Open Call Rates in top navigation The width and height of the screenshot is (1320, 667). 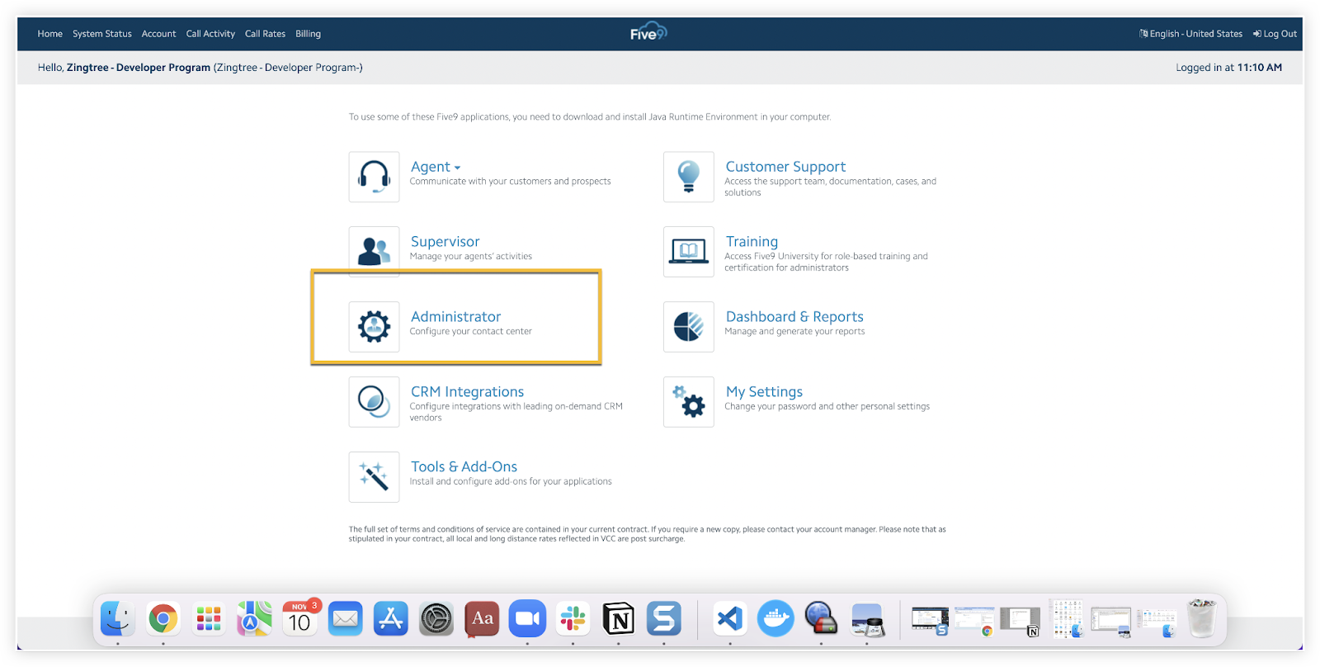(x=265, y=34)
